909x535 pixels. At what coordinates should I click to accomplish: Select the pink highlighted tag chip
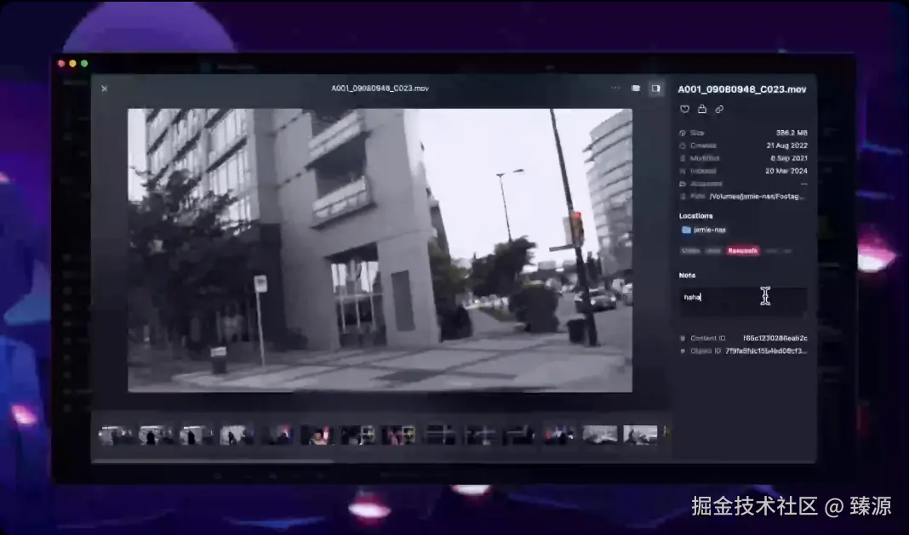[x=743, y=251]
